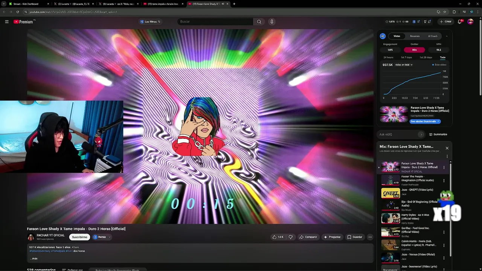The width and height of the screenshot is (482, 271).
Task: Toggle the Los filtros vidIQ switch
Action: point(159,21)
